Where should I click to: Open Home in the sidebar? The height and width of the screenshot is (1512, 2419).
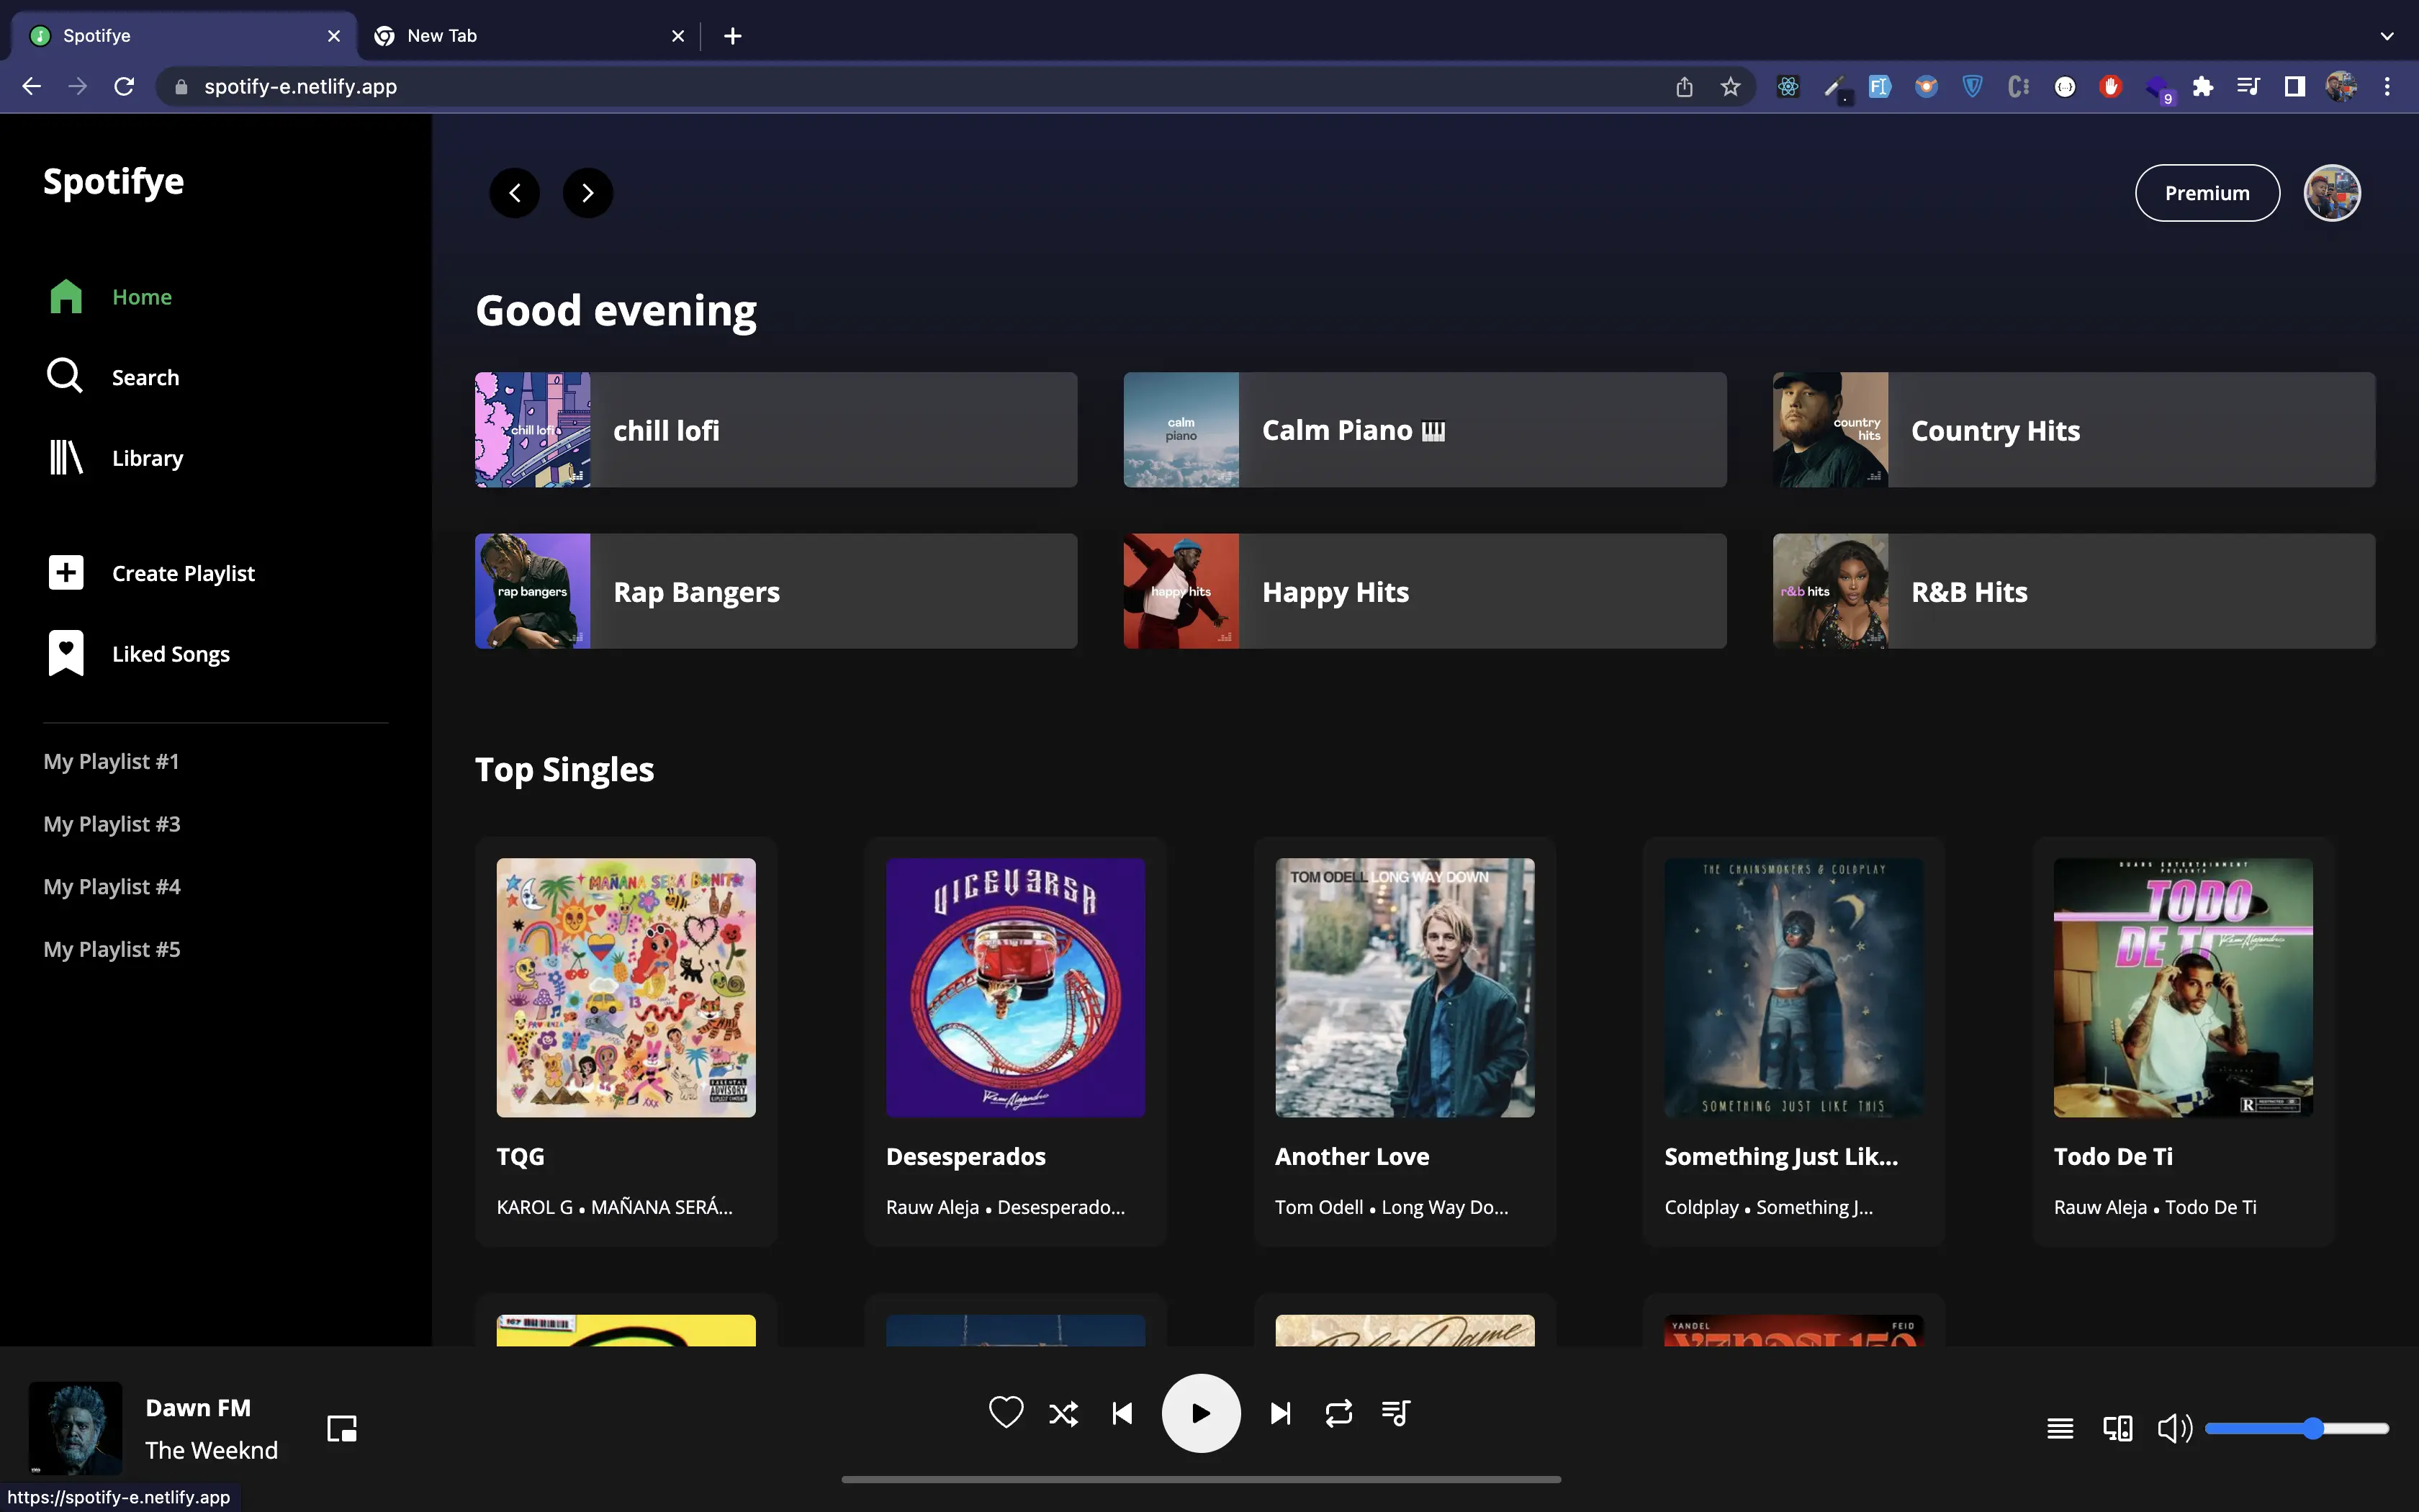[x=110, y=297]
